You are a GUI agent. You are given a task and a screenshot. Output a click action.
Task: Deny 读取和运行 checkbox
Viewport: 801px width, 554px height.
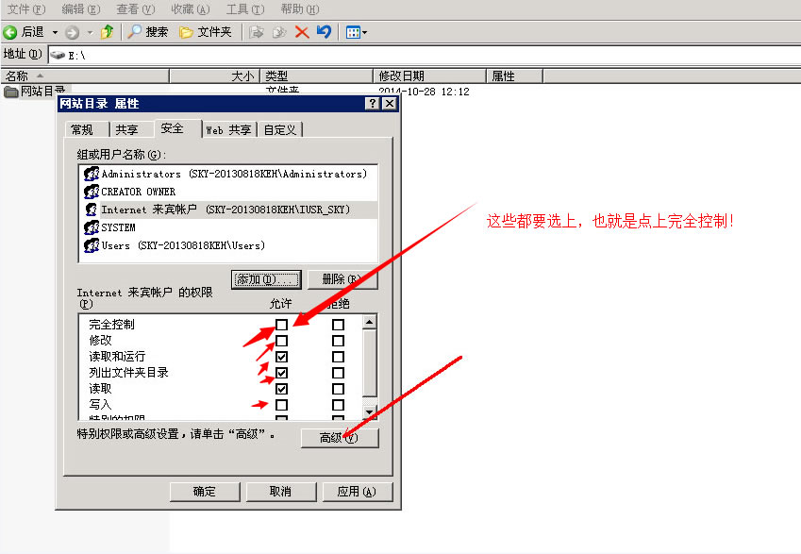pyautogui.click(x=338, y=357)
